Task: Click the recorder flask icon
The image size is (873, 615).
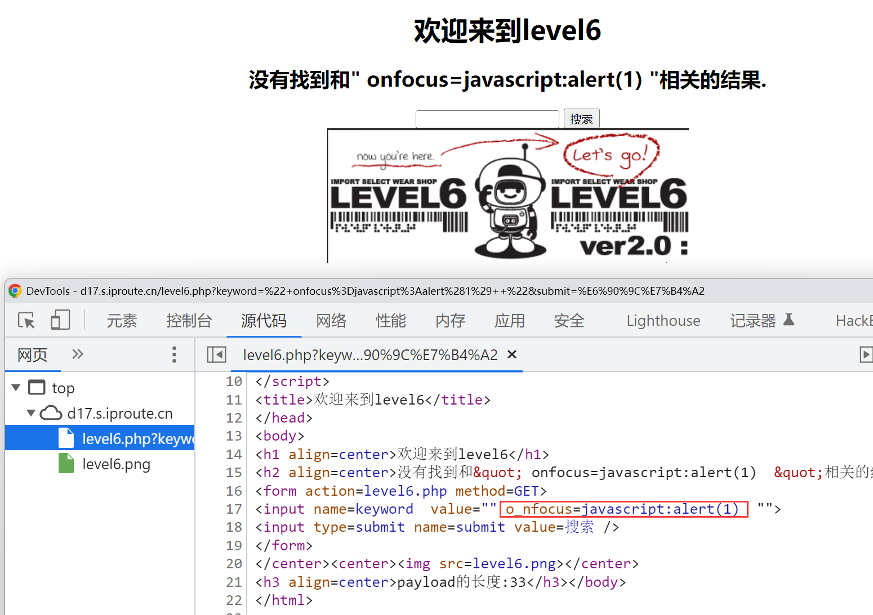Action: tap(789, 320)
